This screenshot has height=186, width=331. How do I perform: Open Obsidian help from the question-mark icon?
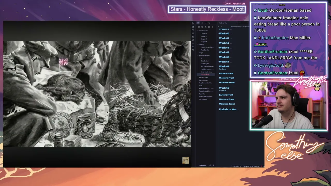point(210,165)
